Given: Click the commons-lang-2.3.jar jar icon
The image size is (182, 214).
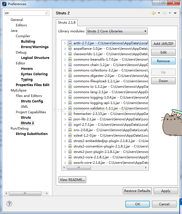Looking at the screenshot, I should (x=70, y=92).
